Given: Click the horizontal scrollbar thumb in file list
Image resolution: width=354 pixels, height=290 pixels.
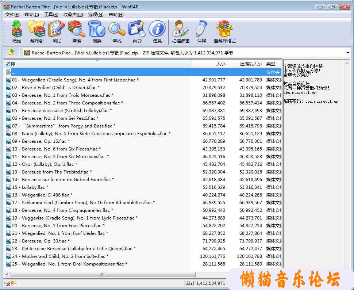Looking at the screenshot, I should click(103, 274).
